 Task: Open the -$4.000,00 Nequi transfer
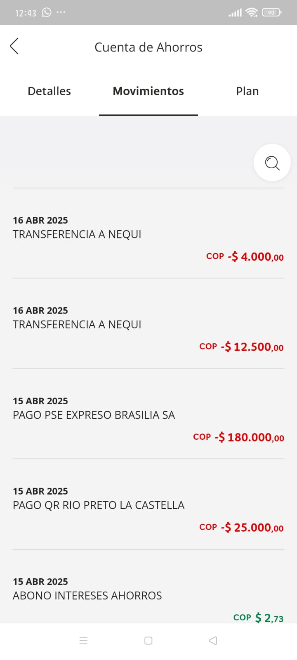point(148,238)
